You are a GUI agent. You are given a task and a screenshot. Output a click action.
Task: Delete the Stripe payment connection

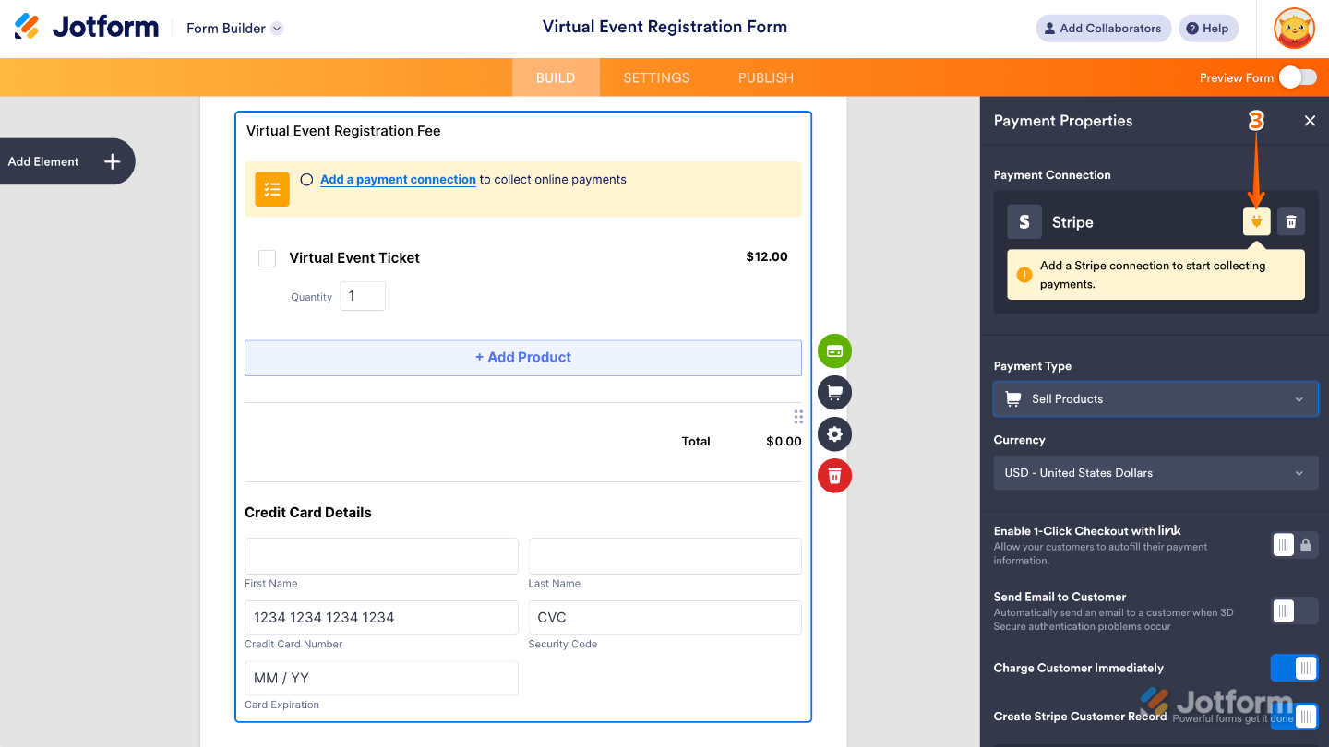point(1290,221)
